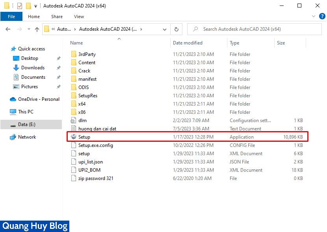Open the File menu
The width and height of the screenshot is (327, 232).
[11, 17]
